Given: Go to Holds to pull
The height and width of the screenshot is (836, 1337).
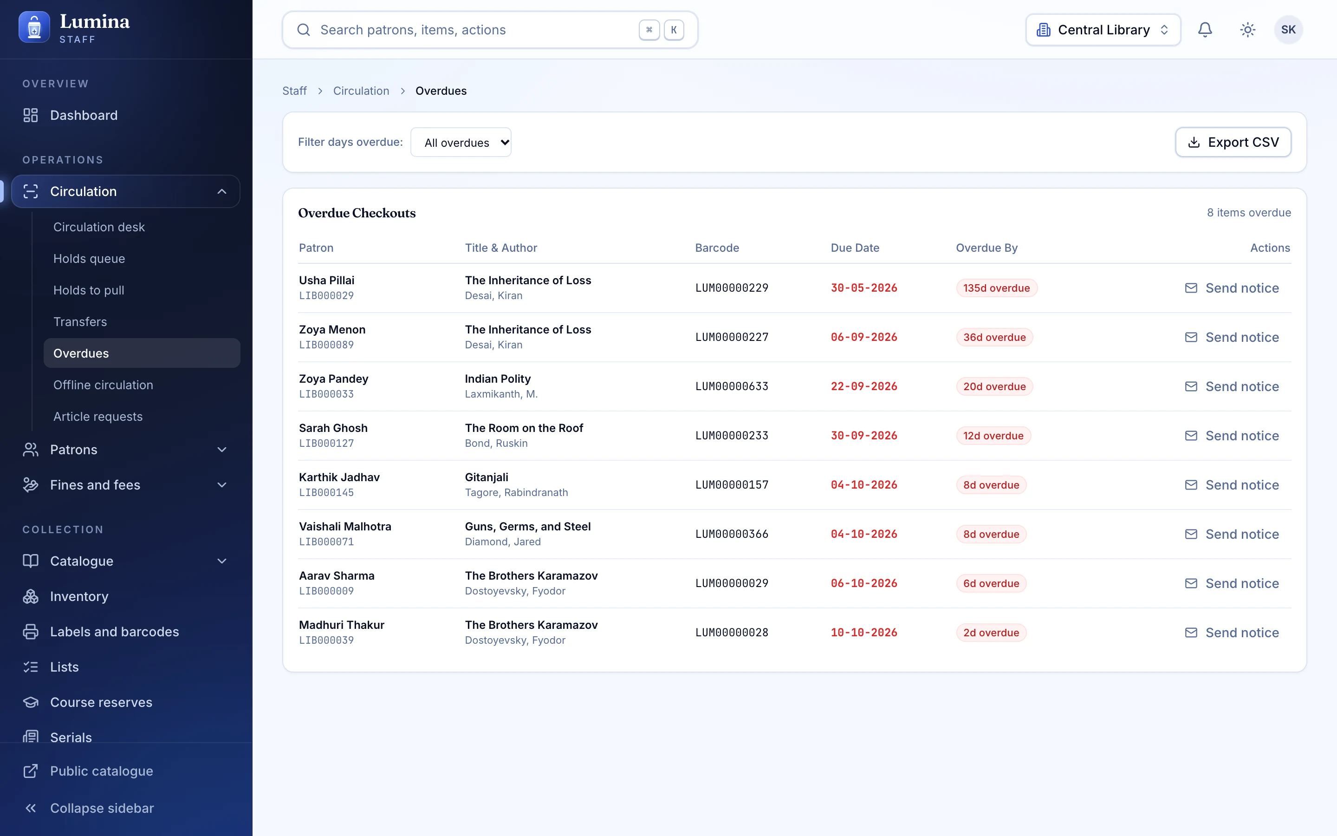Looking at the screenshot, I should (142, 290).
